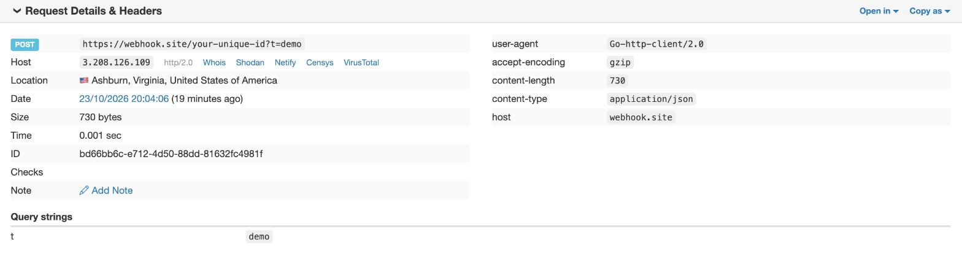Click the date 23/10/2026 20:04:06 link

124,99
